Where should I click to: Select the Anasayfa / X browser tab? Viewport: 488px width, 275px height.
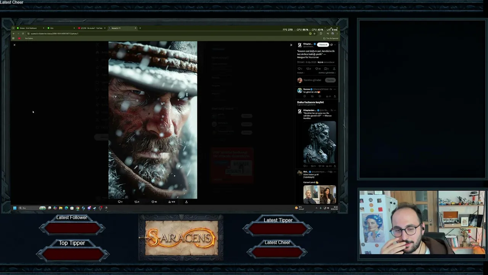click(122, 28)
